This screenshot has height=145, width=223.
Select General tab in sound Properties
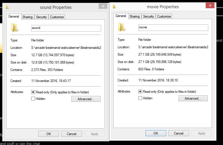pyautogui.click(x=14, y=16)
